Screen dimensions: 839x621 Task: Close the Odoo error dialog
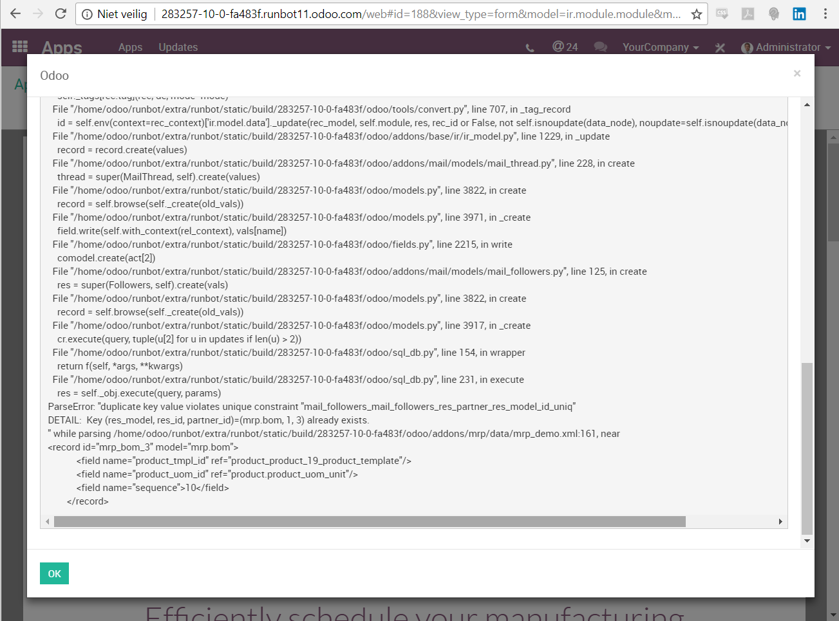click(x=797, y=73)
